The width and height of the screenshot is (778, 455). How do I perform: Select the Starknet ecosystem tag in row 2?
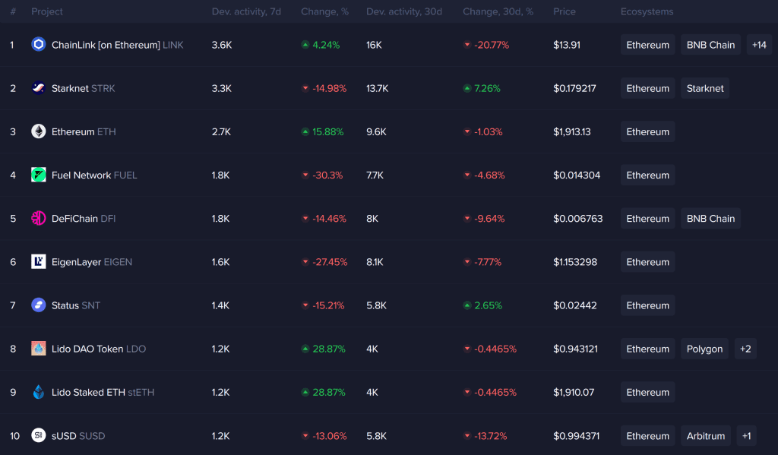coord(705,88)
